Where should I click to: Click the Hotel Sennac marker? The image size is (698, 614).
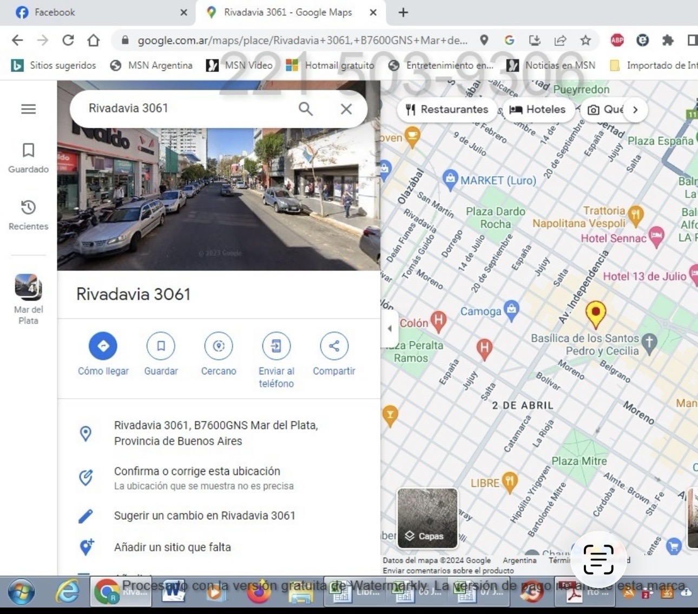[656, 236]
